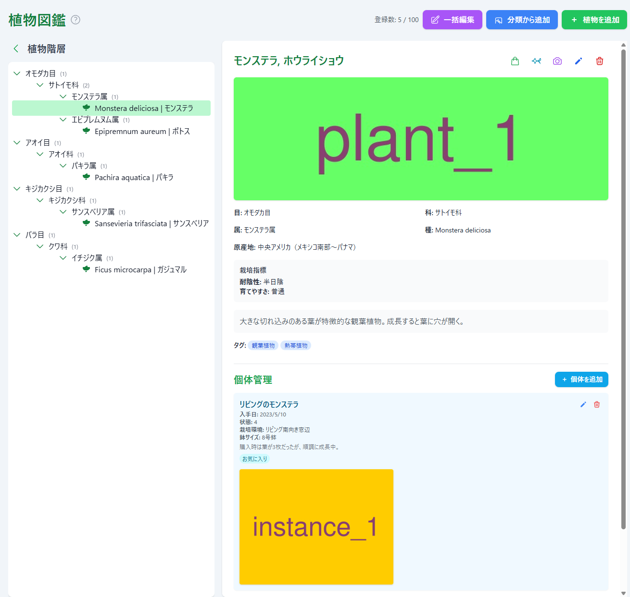Click the purple camera icon
630x597 pixels.
[x=557, y=61]
